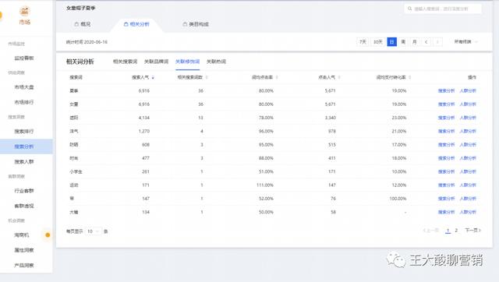This screenshot has height=282, width=499.
Task: Click the icon before the 类目构成 tab
Action: [185, 24]
